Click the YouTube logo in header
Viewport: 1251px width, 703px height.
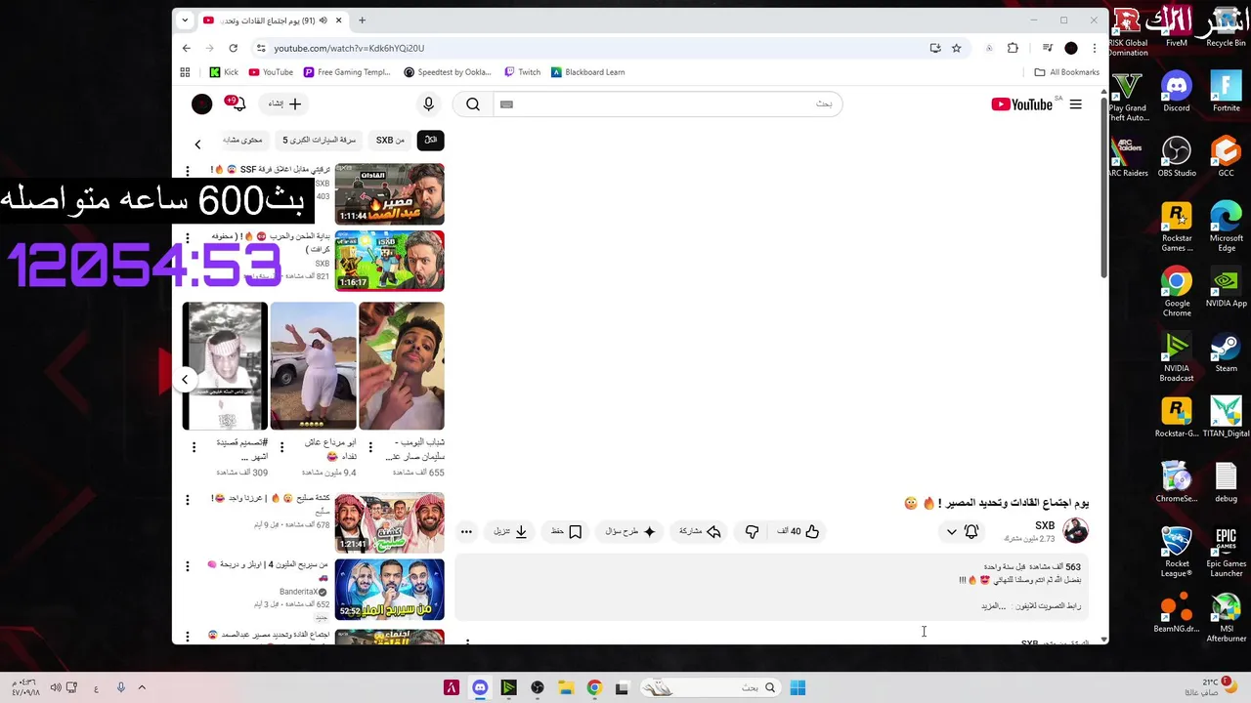click(x=1021, y=104)
